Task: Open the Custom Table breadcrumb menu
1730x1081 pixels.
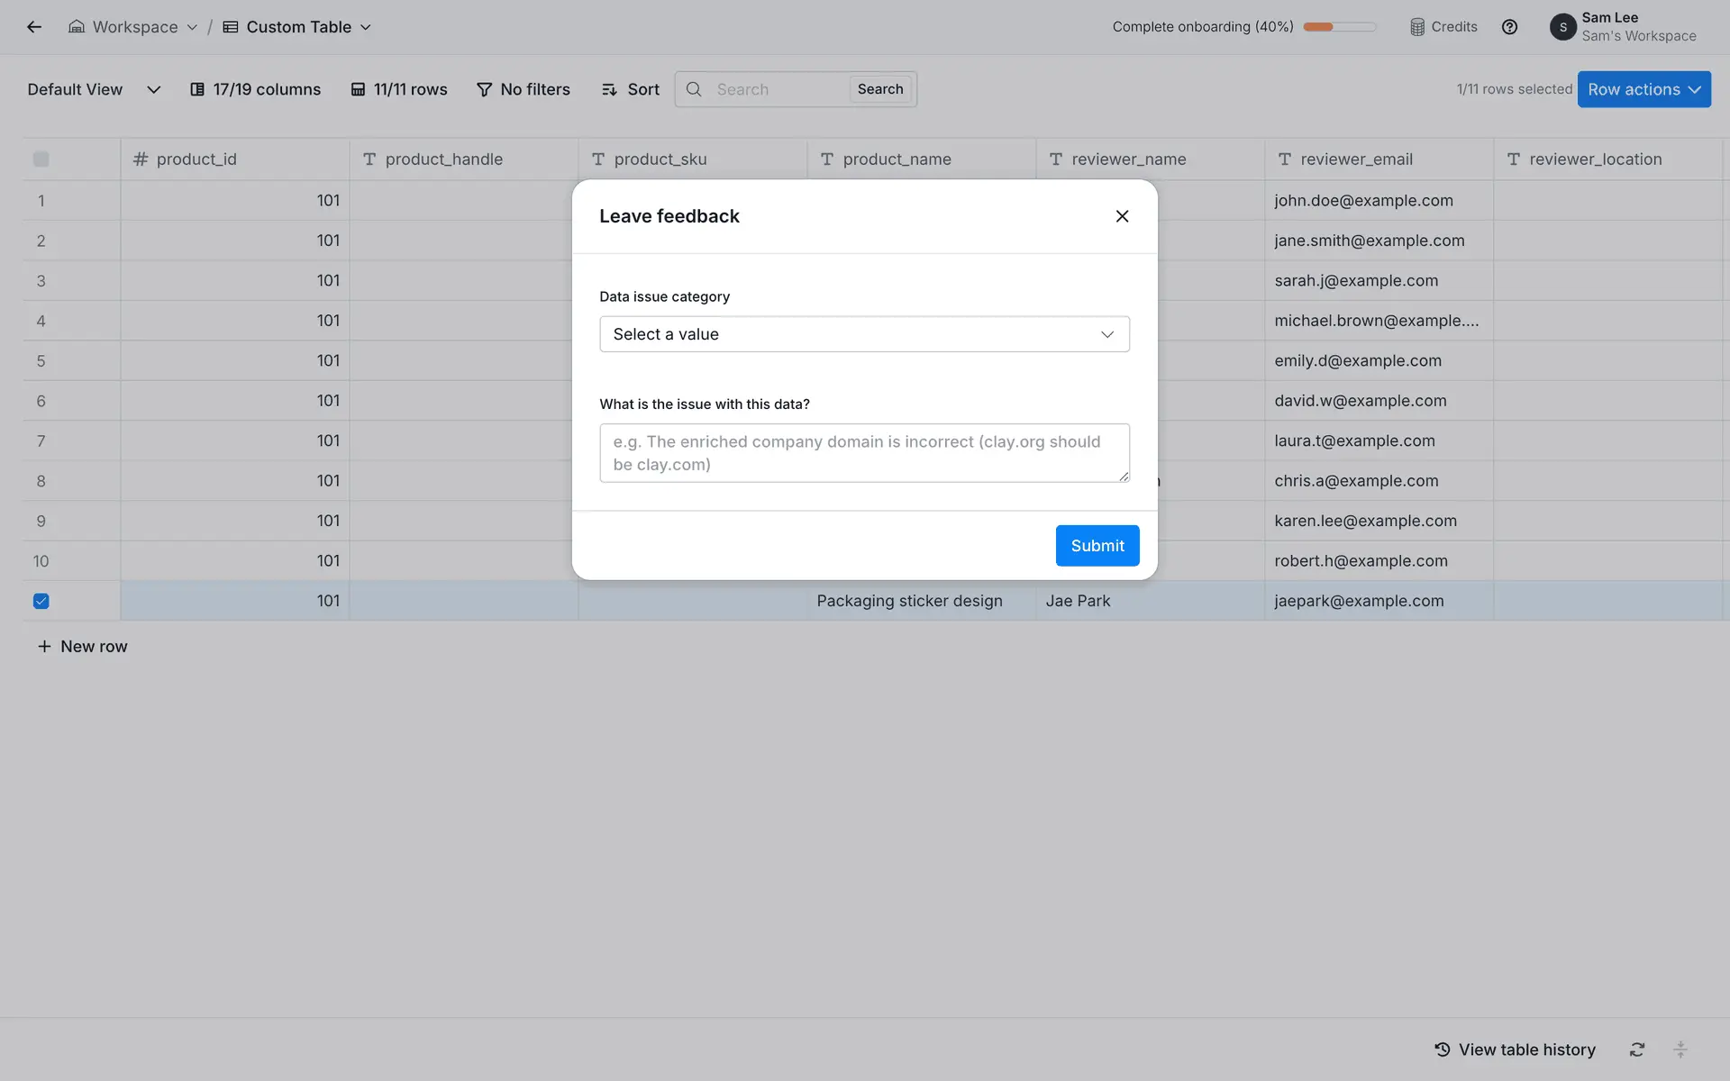Action: pos(297,27)
